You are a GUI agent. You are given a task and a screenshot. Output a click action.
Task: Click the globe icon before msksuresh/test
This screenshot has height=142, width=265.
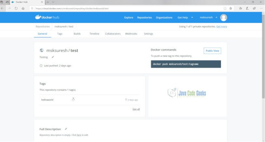[x=42, y=50]
